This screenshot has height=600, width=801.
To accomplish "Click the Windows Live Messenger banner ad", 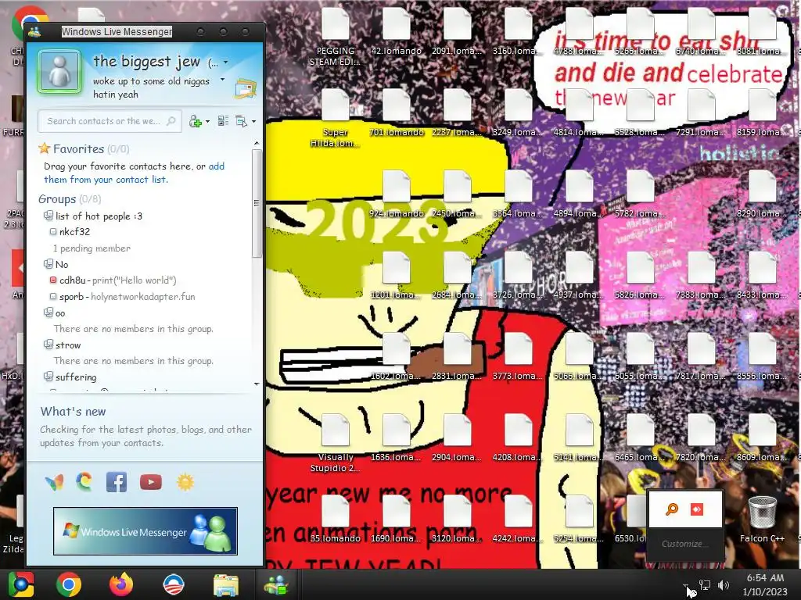I will coord(145,531).
